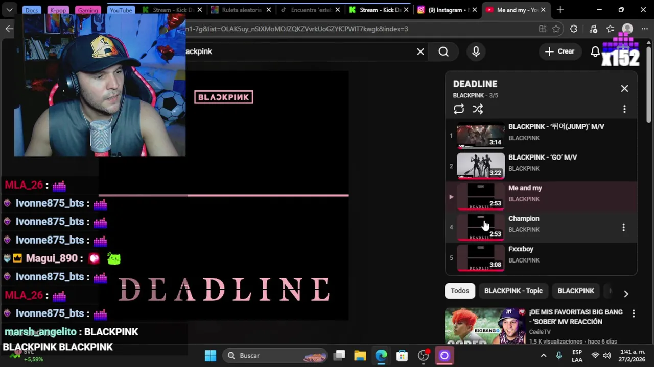This screenshot has height=367, width=654.
Task: Play Fxxxboy in the playlist
Action: 542,257
